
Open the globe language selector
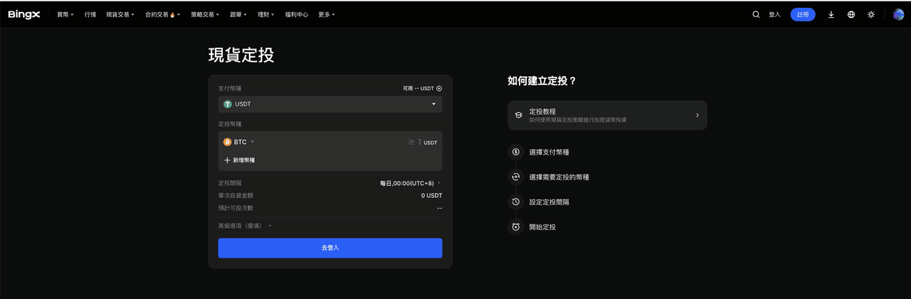pyautogui.click(x=851, y=14)
